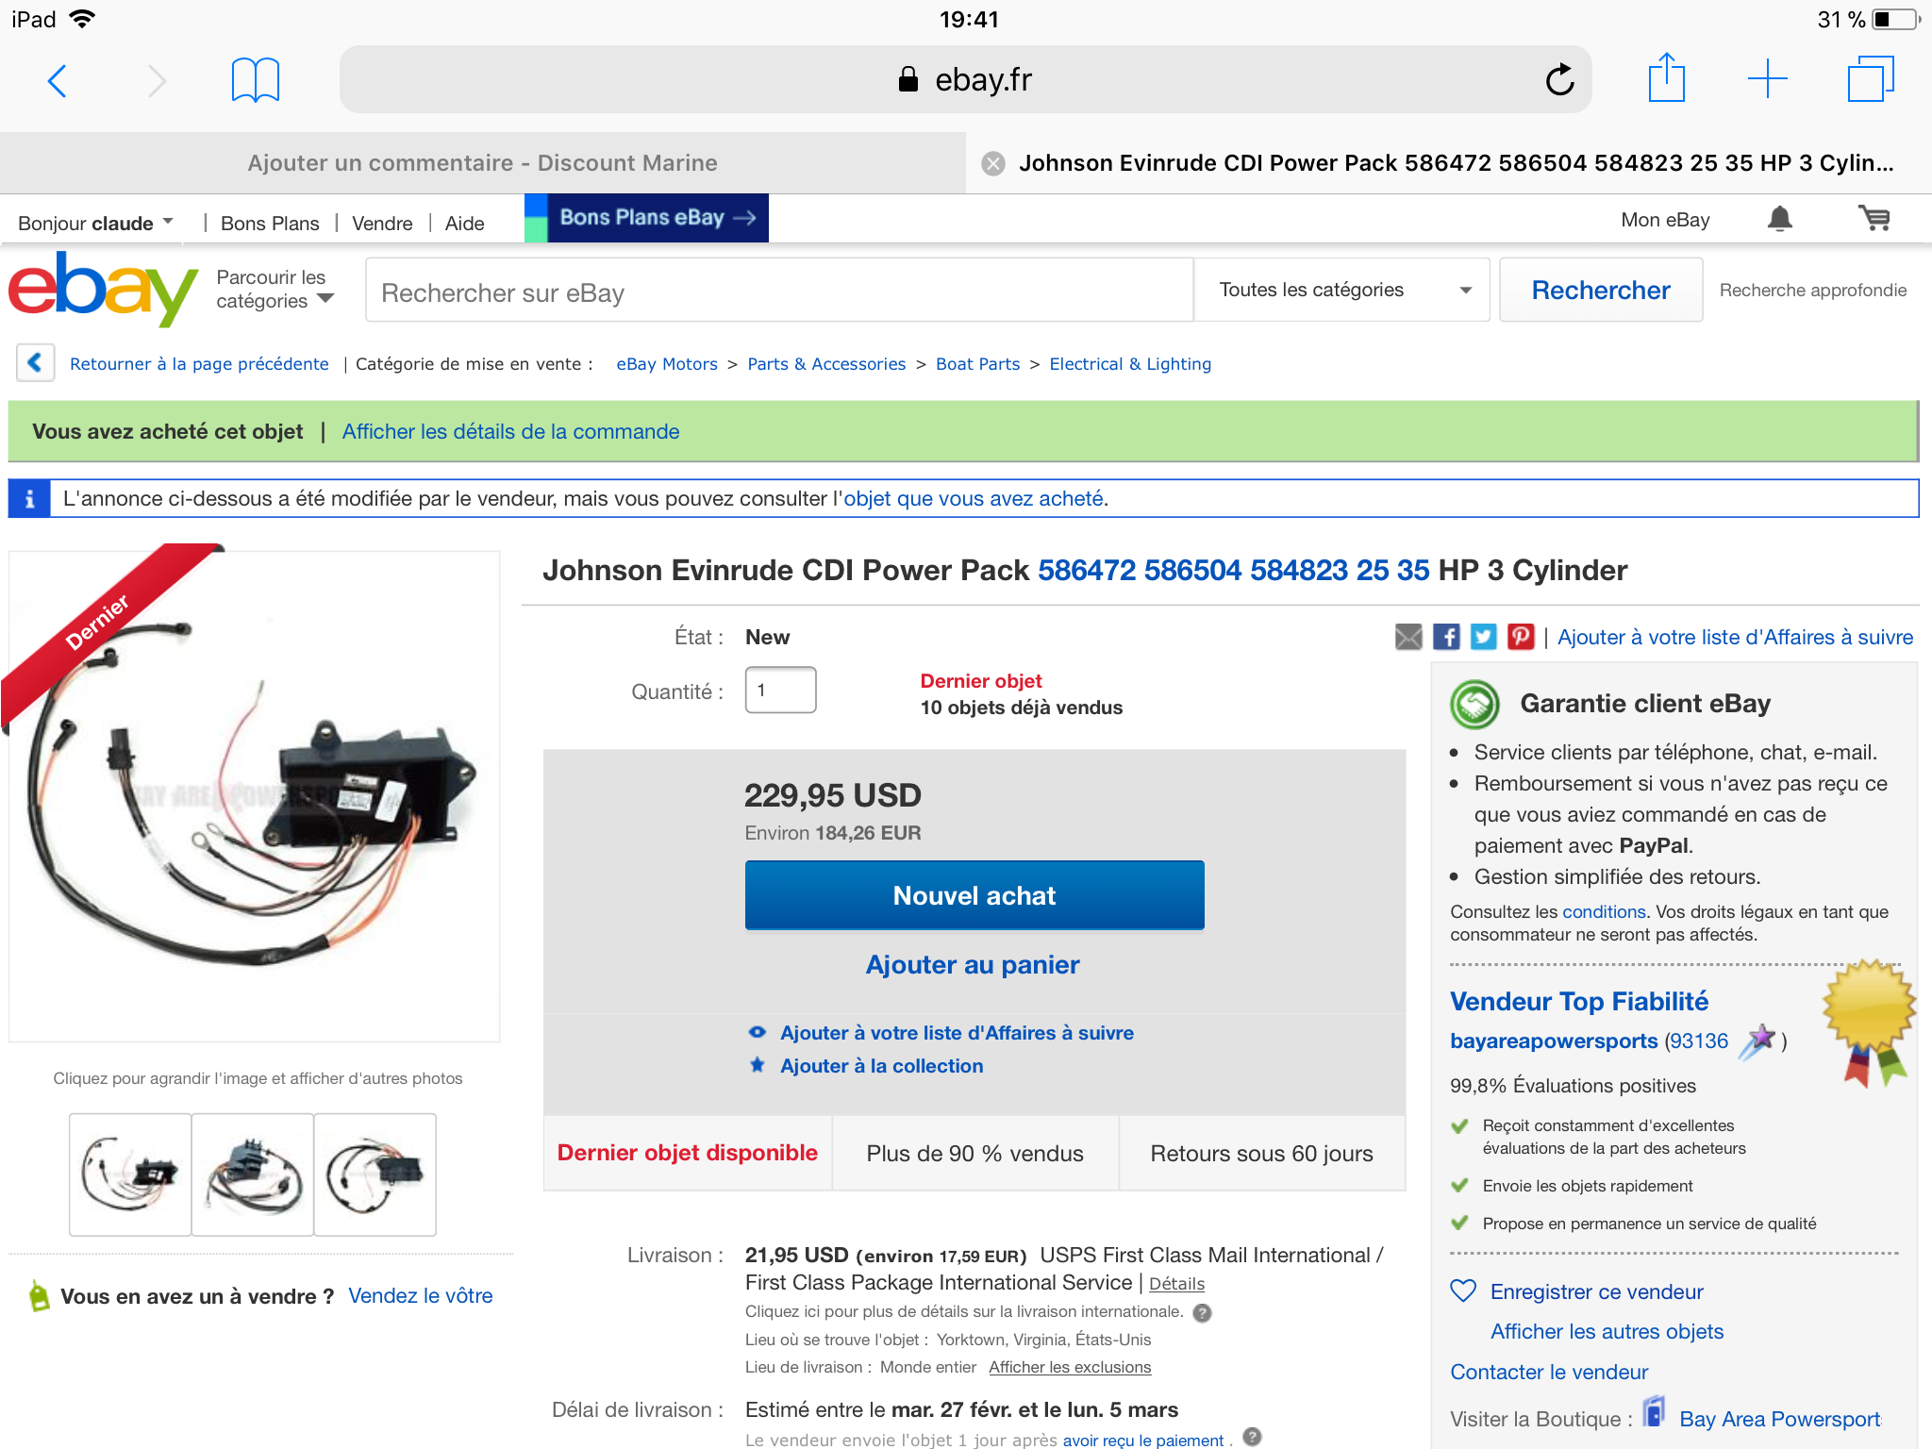Open the Safari bookmarks icon
This screenshot has height=1449, width=1932.
(255, 80)
